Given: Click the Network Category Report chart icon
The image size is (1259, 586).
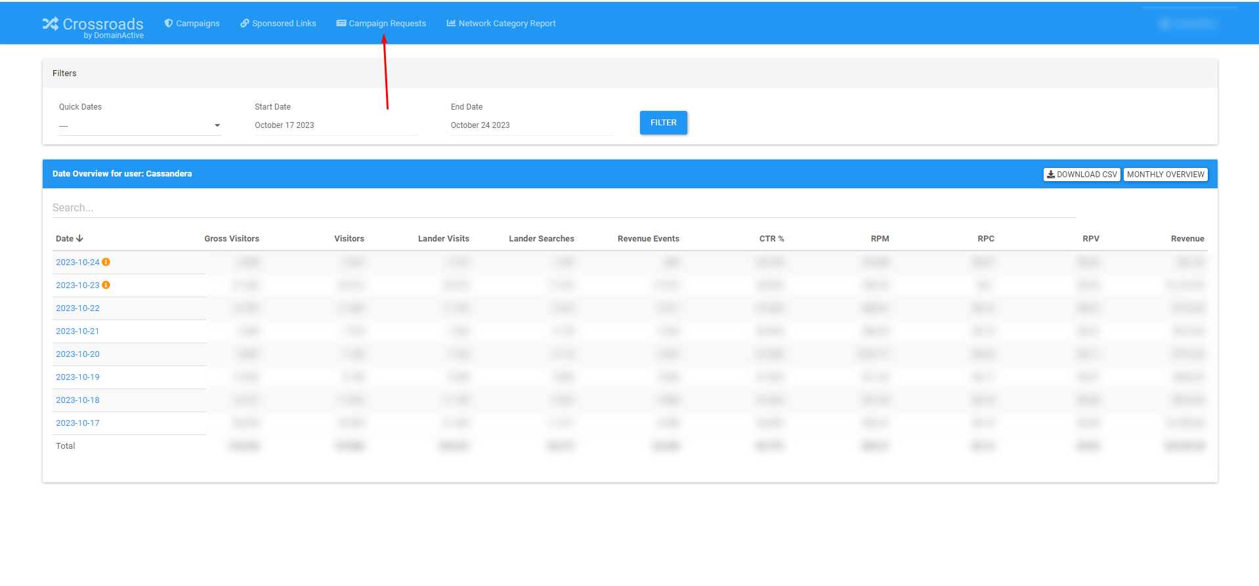Looking at the screenshot, I should [x=451, y=23].
